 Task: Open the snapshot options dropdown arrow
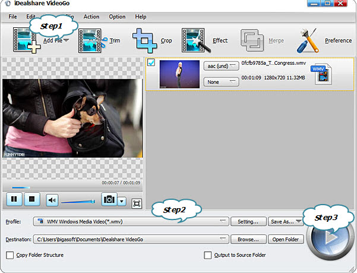coord(122,201)
